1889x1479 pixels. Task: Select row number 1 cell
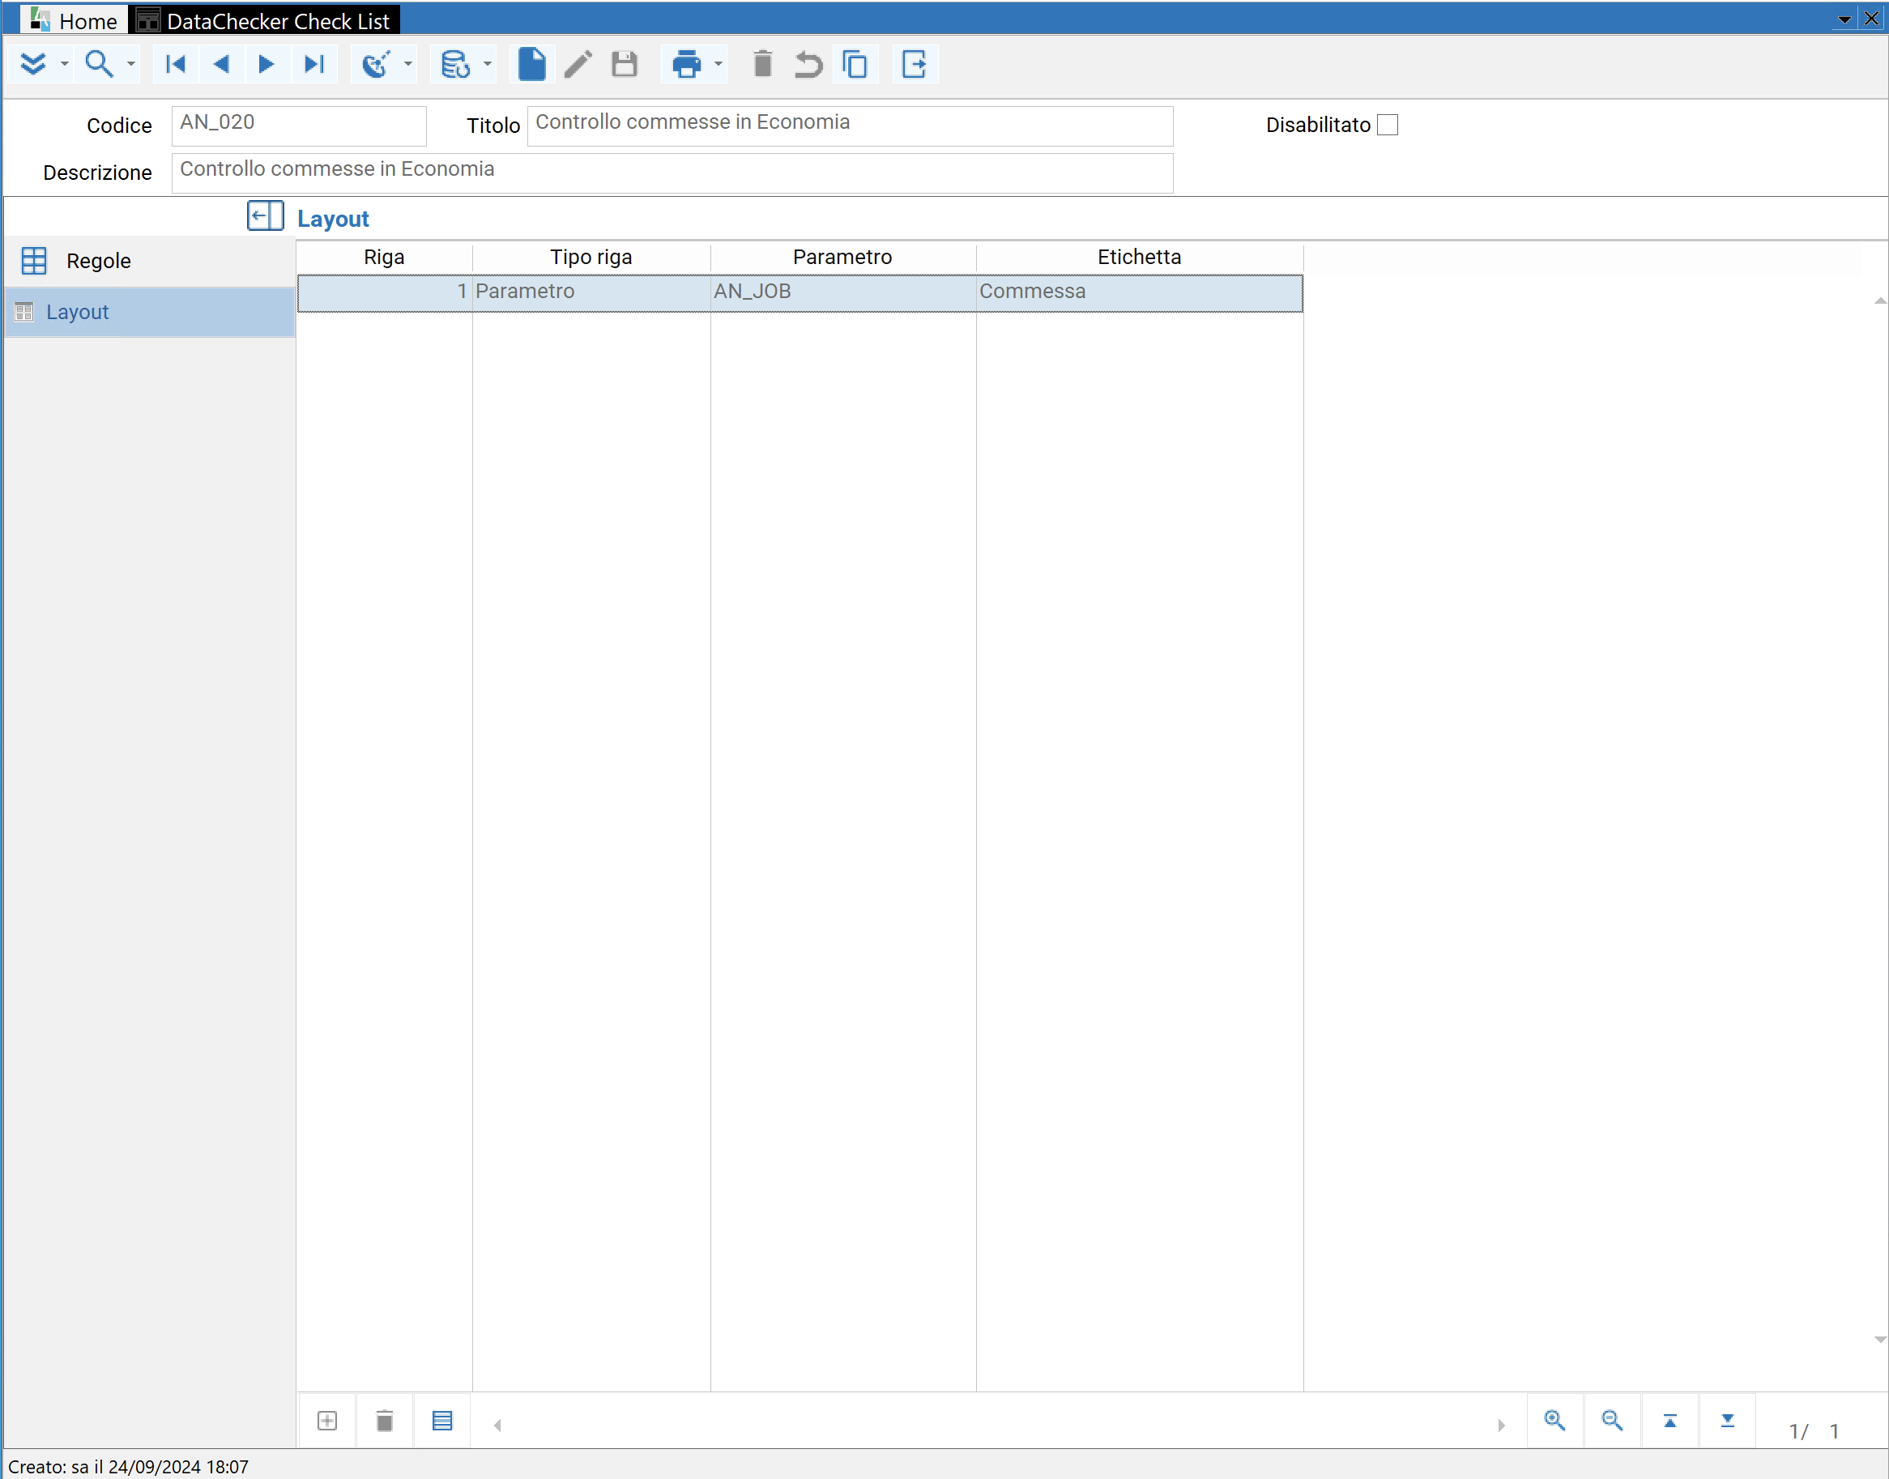[x=385, y=292]
